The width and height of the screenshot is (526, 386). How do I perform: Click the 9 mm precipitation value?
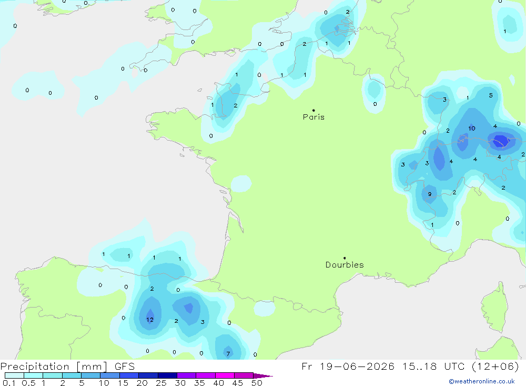pos(430,194)
